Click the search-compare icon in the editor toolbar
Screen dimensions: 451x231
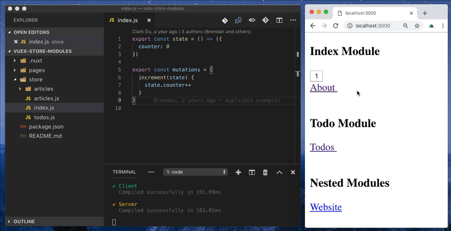pos(238,20)
